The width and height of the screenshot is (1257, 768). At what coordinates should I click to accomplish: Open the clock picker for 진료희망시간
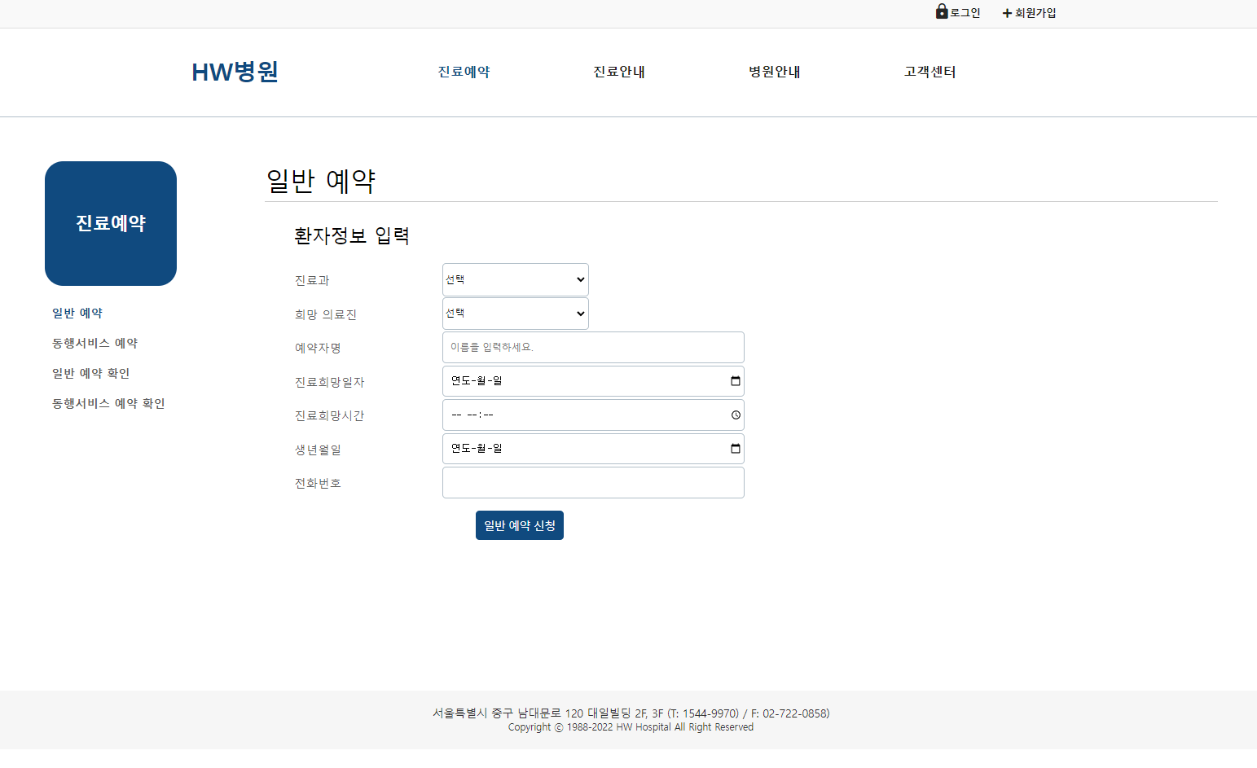(734, 415)
